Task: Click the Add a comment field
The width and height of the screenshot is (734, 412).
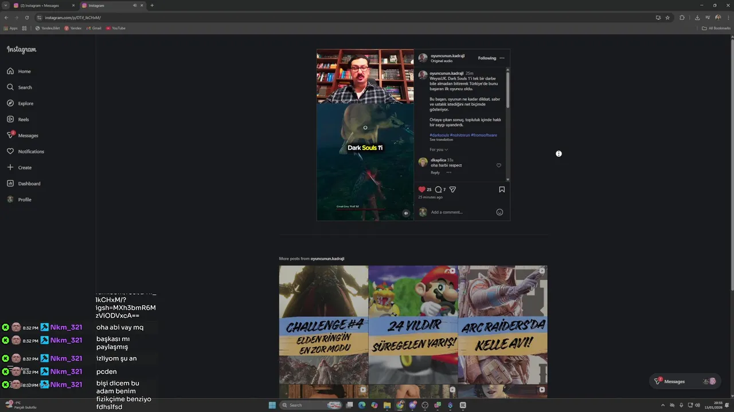Action: click(462, 212)
